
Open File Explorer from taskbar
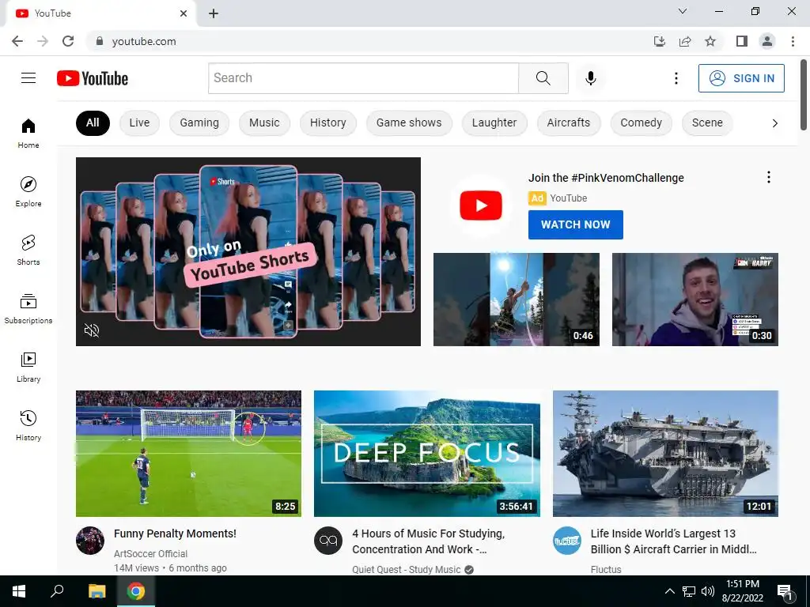(97, 591)
